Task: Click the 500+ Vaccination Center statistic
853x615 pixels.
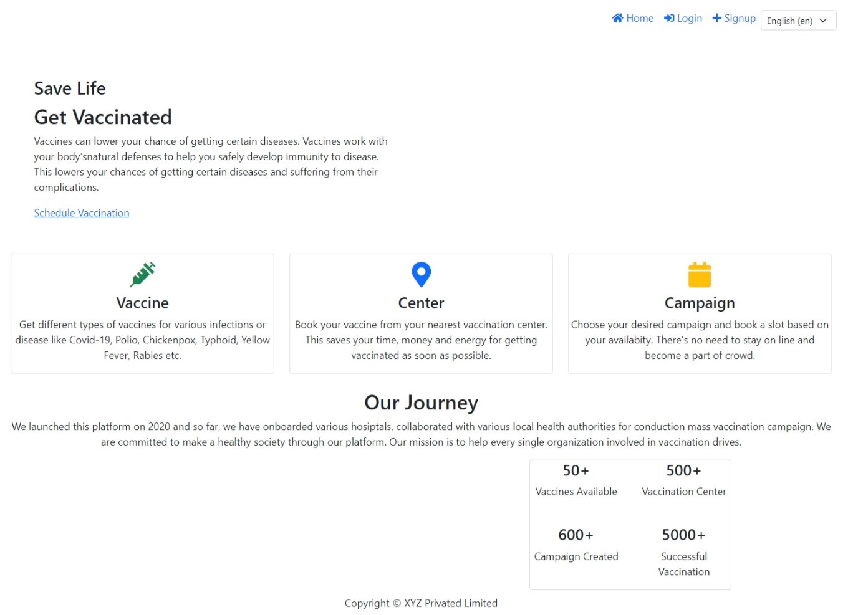Action: click(x=683, y=480)
